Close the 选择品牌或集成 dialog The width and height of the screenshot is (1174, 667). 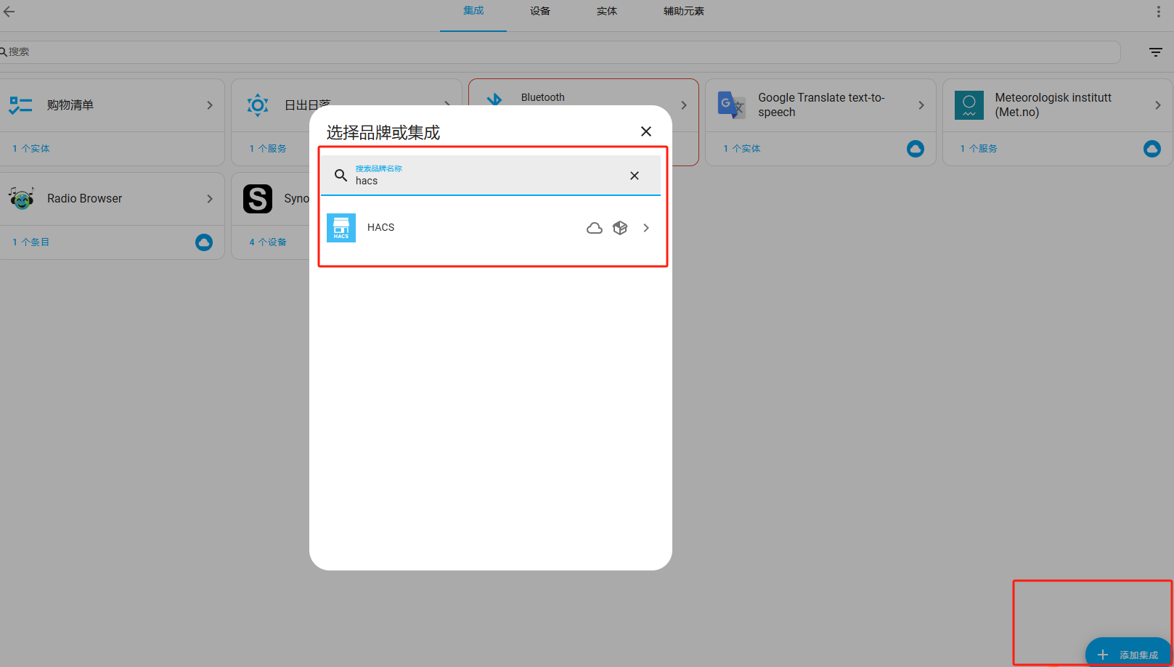tap(646, 131)
